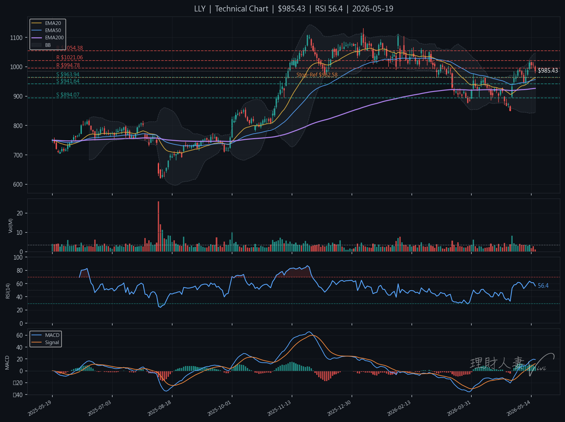Viewport: 565px width, 422px height.
Task: Click the S $941.64 support label
Action: coord(68,81)
